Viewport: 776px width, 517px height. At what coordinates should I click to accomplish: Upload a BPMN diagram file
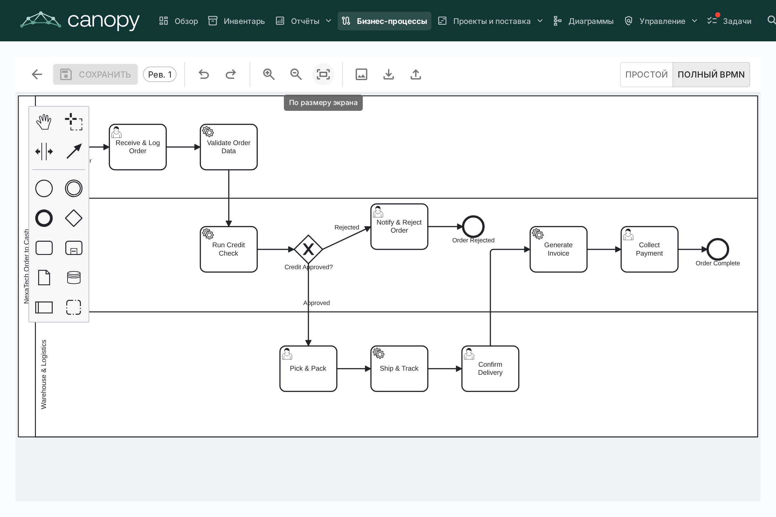416,75
